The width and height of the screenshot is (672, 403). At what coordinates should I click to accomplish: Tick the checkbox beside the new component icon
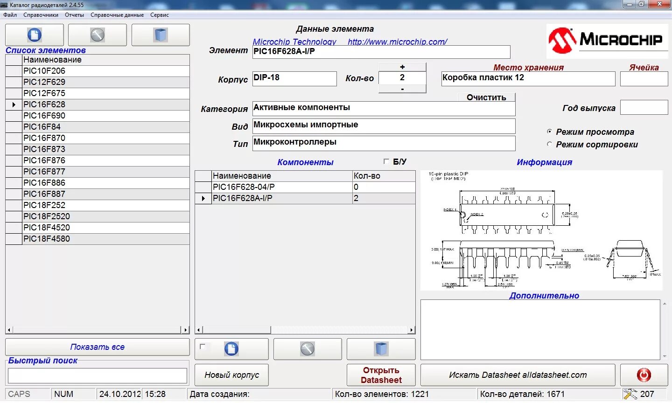click(x=203, y=347)
